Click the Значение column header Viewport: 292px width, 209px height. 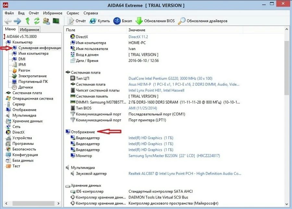[184, 30]
